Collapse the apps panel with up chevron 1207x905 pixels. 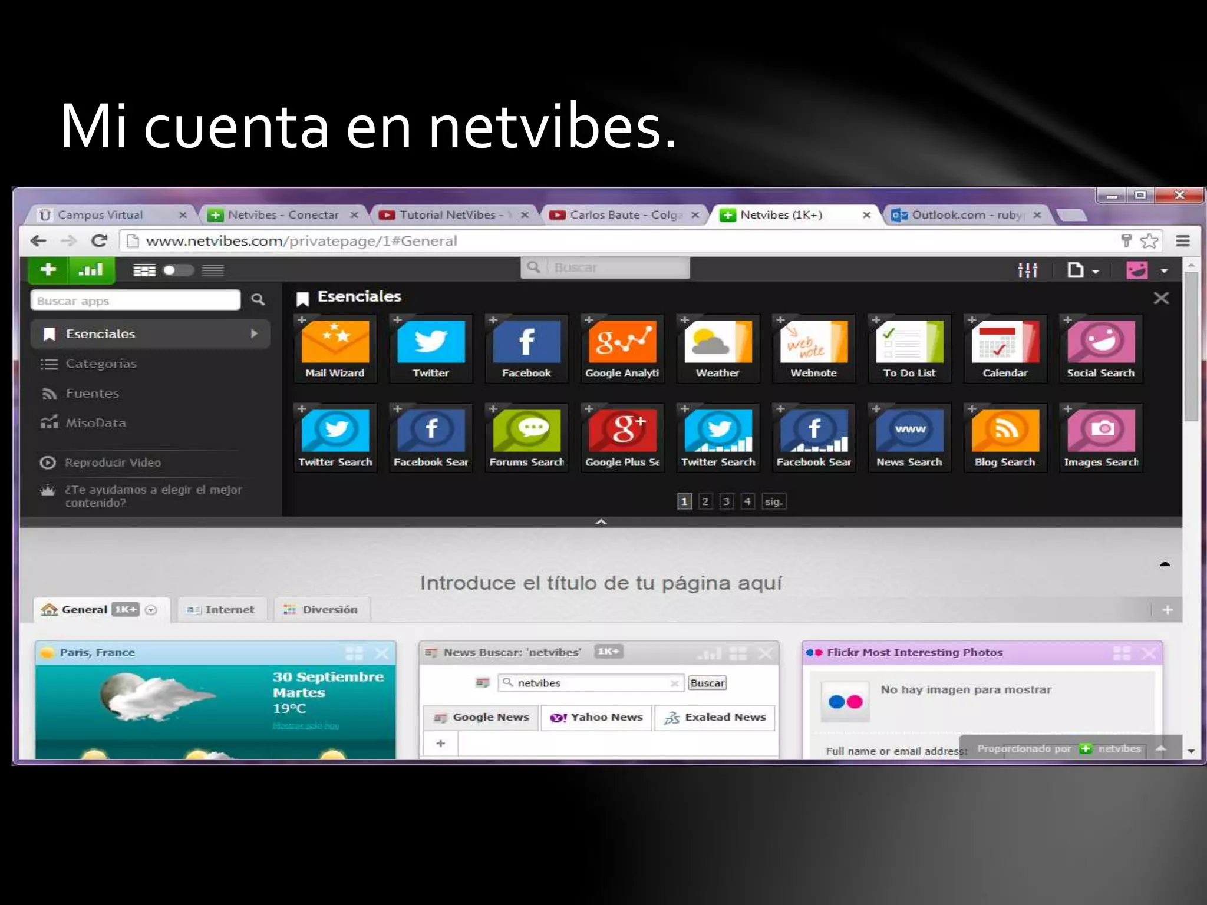(601, 522)
